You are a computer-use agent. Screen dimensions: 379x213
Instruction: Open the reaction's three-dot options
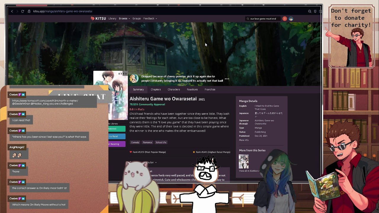click(x=227, y=79)
